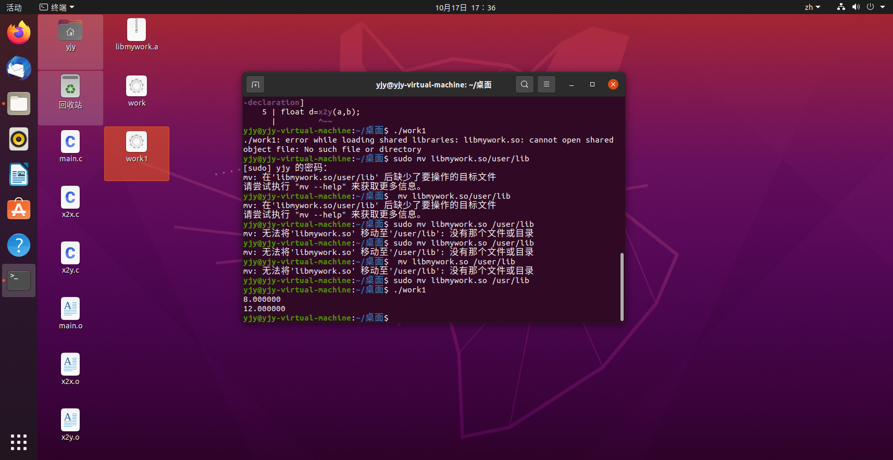Select the main.o object file
The height and width of the screenshot is (460, 893).
(x=70, y=314)
